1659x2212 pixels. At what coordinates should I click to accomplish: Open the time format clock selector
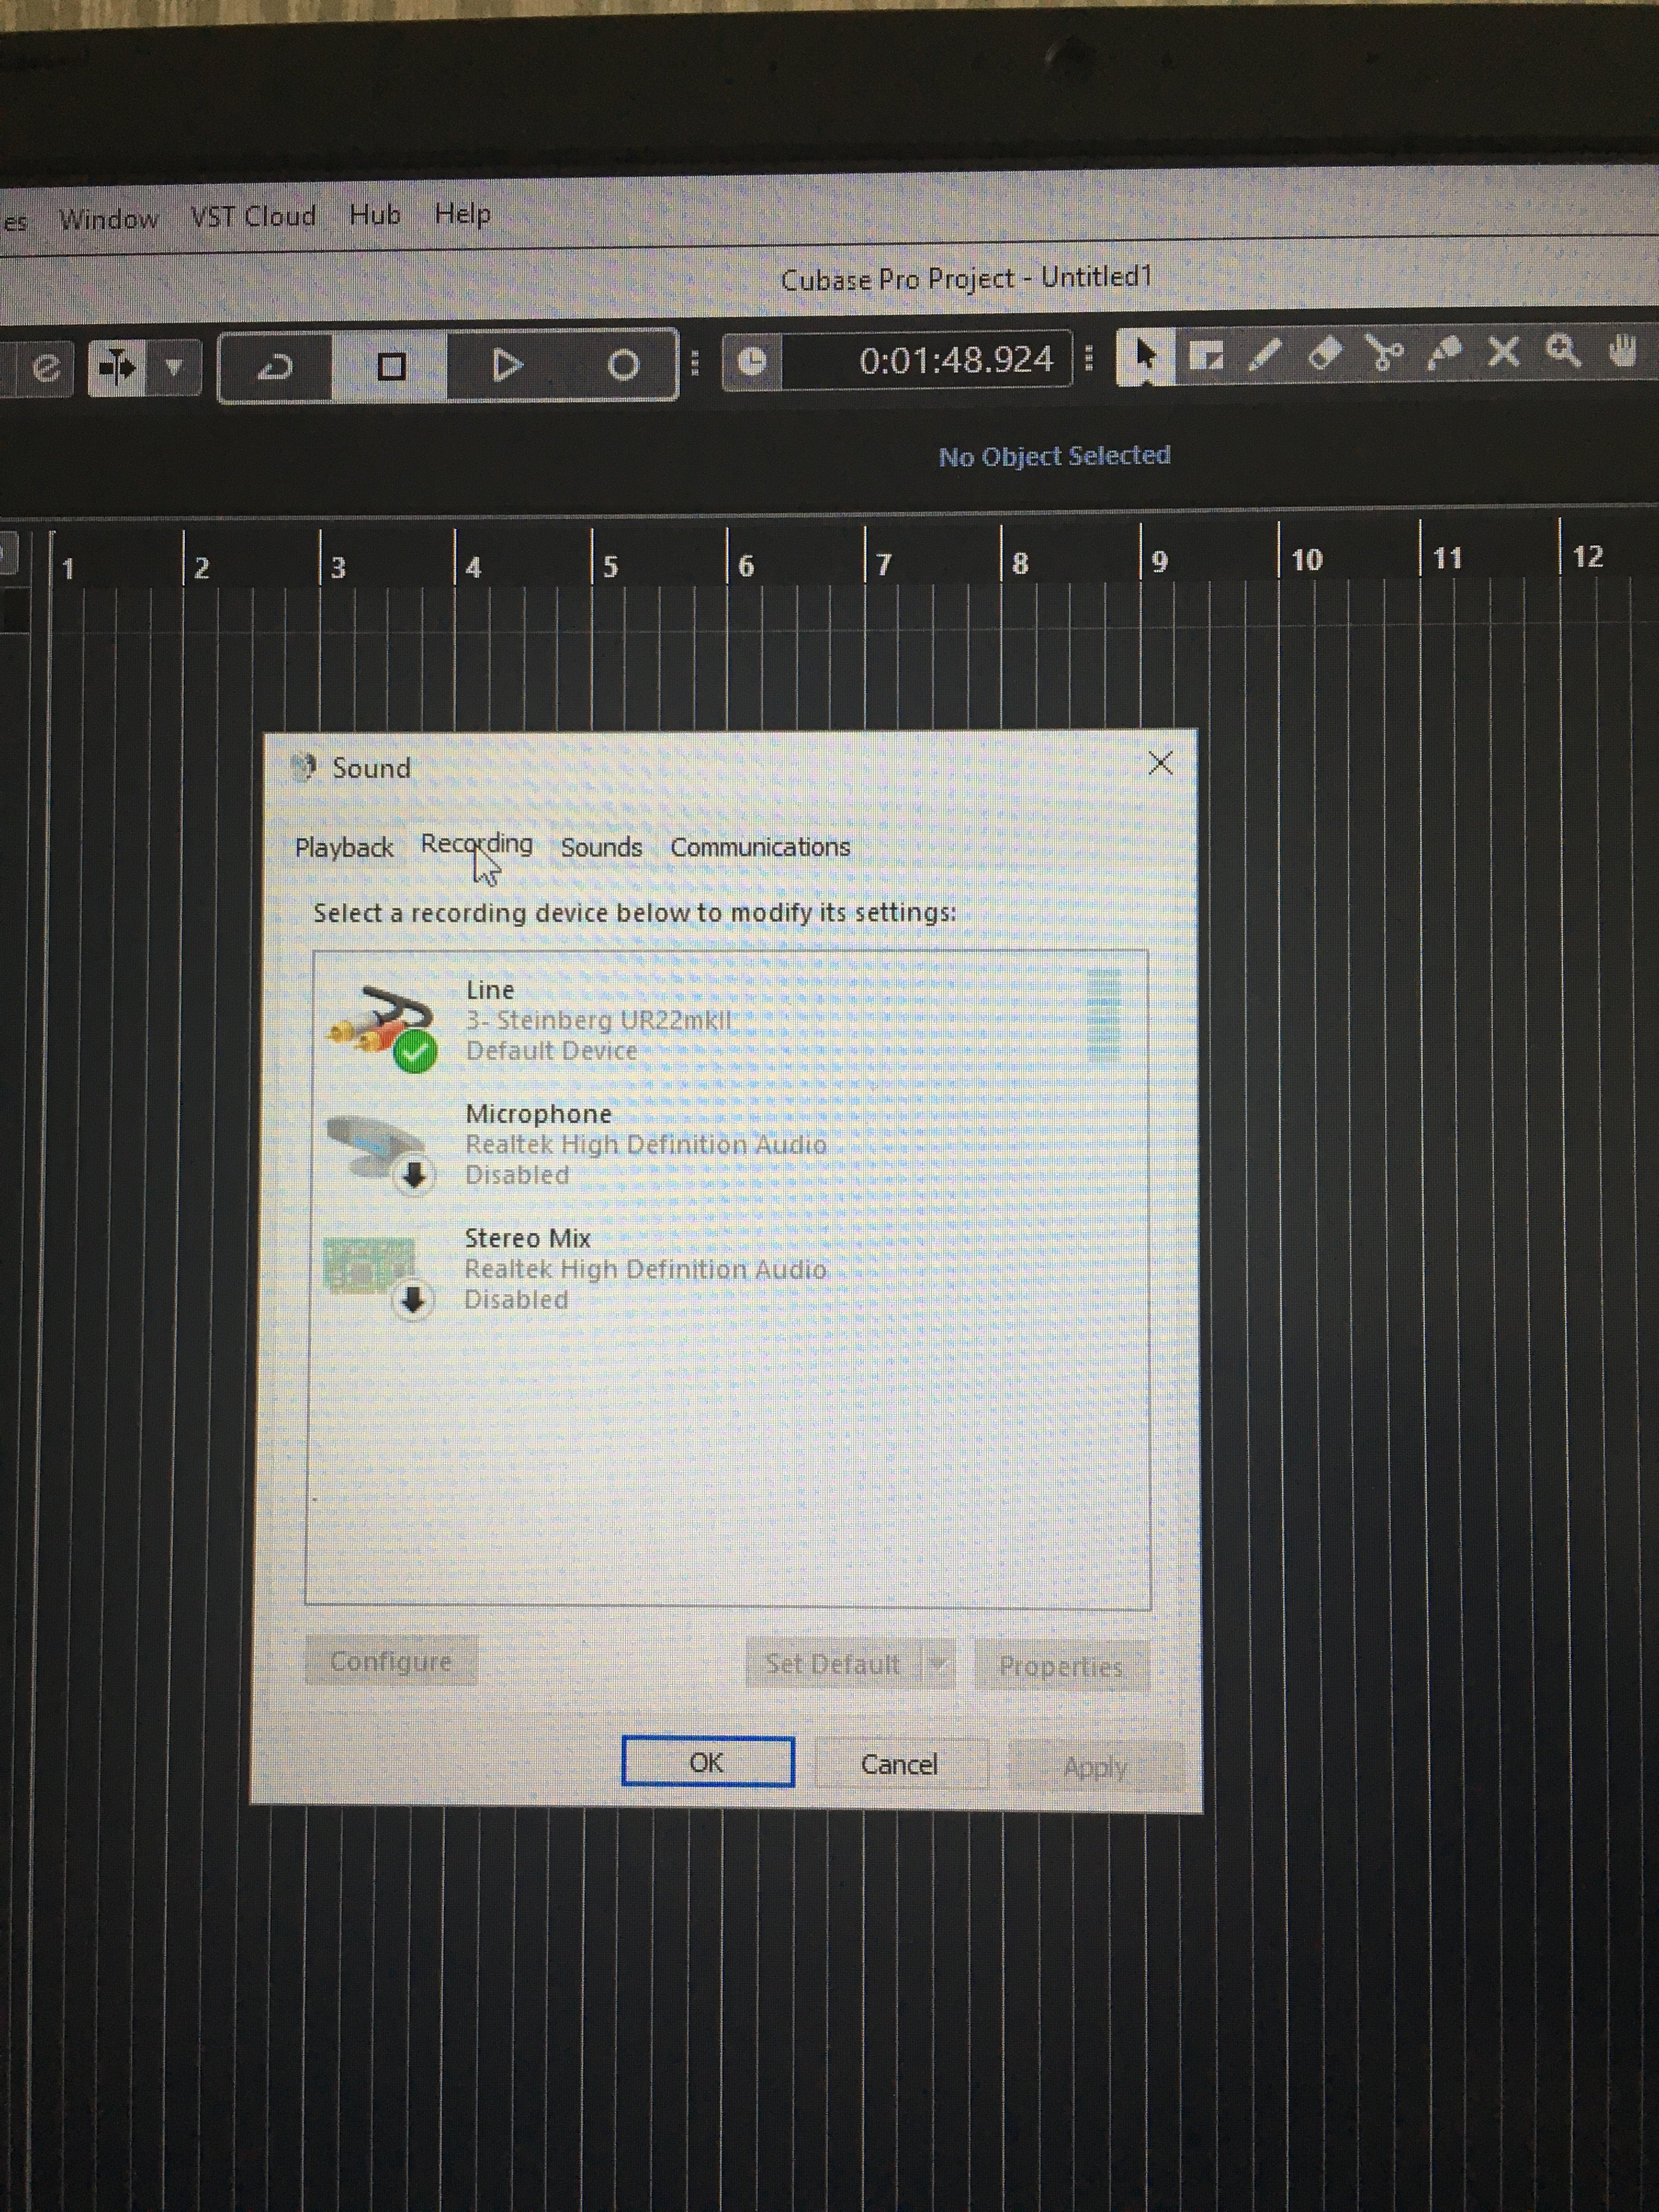(752, 362)
